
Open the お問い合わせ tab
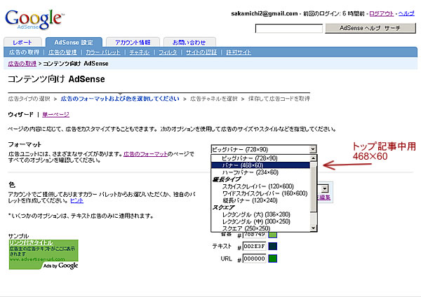tap(188, 42)
